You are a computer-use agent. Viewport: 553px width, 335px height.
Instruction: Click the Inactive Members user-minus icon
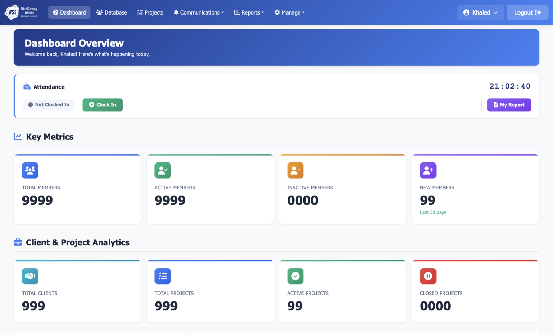point(296,170)
